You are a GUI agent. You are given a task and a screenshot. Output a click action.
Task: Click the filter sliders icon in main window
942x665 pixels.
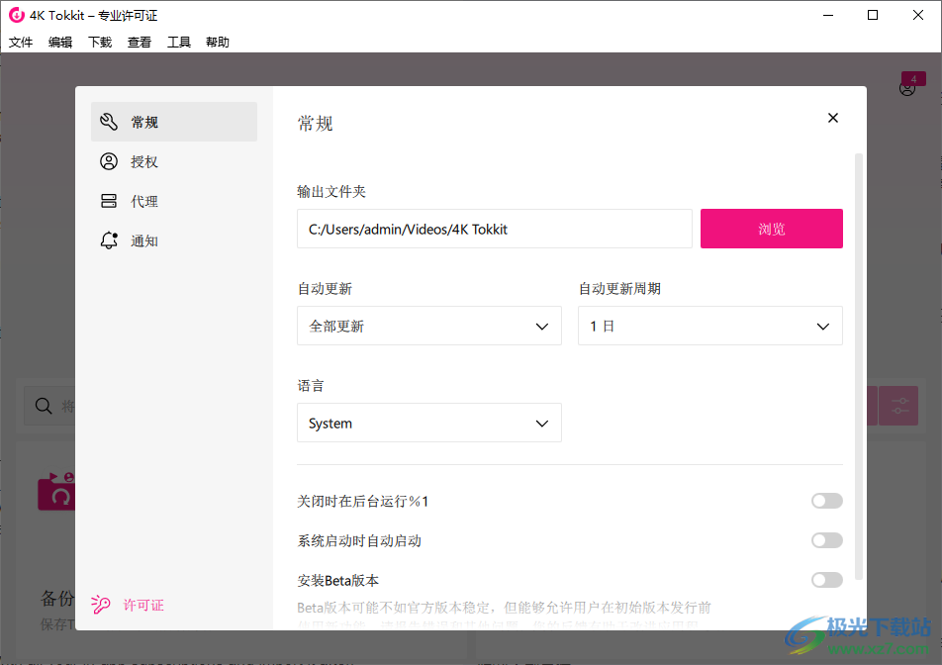(x=898, y=406)
